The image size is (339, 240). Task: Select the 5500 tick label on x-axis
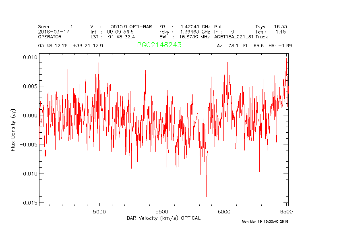pos(161,211)
